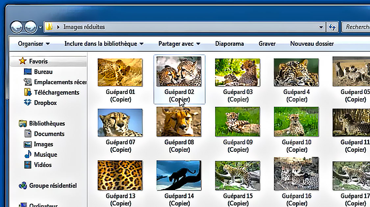The height and width of the screenshot is (207, 370).
Task: Click the Emplacements récents icon
Action: [28, 82]
